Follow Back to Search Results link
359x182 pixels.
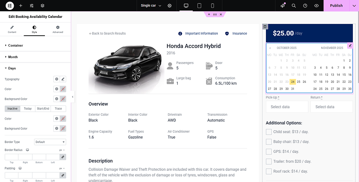(x=107, y=33)
